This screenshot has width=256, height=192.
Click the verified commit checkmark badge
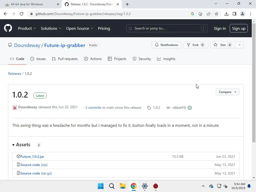[x=190, y=108]
